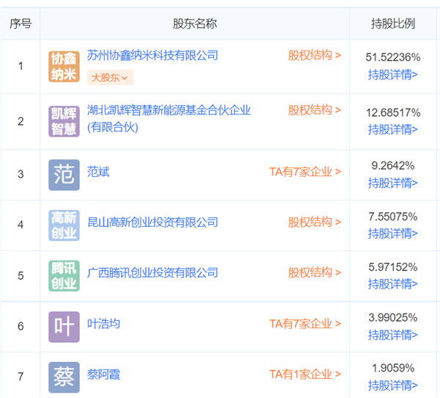440x398 pixels.
Task: Click the 12.68517% shareholding value
Action: point(393,112)
